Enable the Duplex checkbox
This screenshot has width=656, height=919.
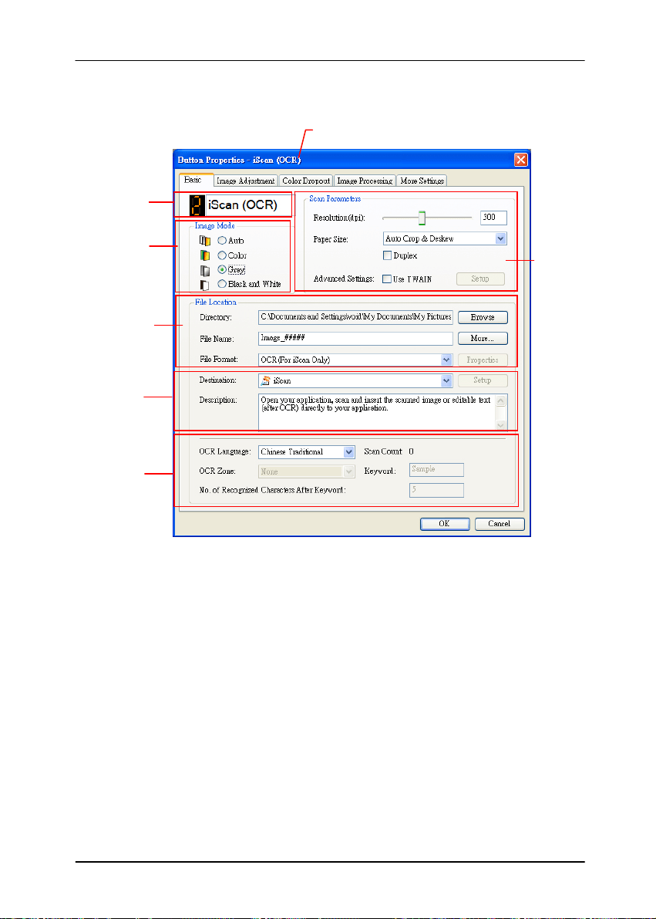[x=387, y=255]
